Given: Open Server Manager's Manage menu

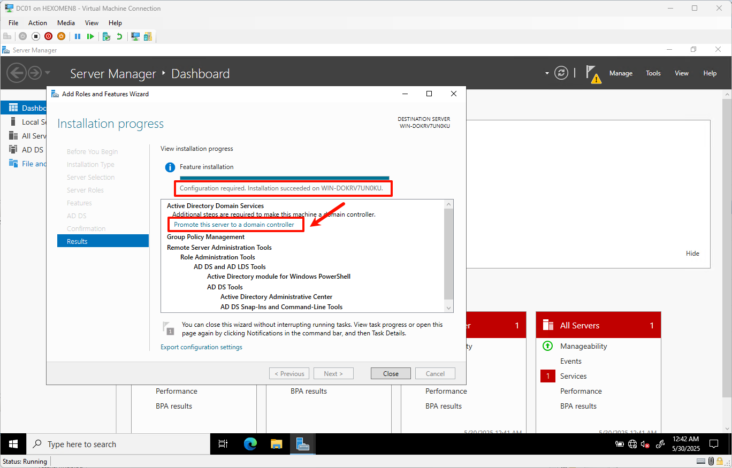Looking at the screenshot, I should coord(621,73).
